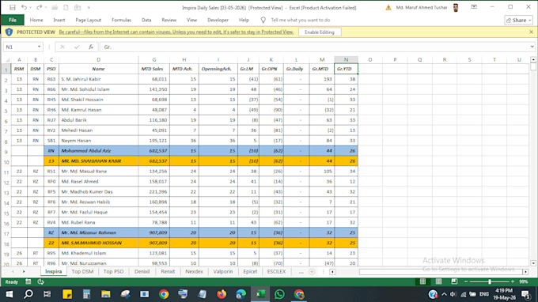Click the 99% zoom level

click(x=524, y=281)
